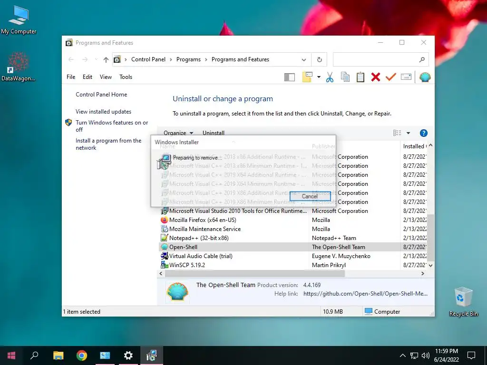Open the My Computer desktop icon
The height and width of the screenshot is (365, 487).
pyautogui.click(x=19, y=20)
